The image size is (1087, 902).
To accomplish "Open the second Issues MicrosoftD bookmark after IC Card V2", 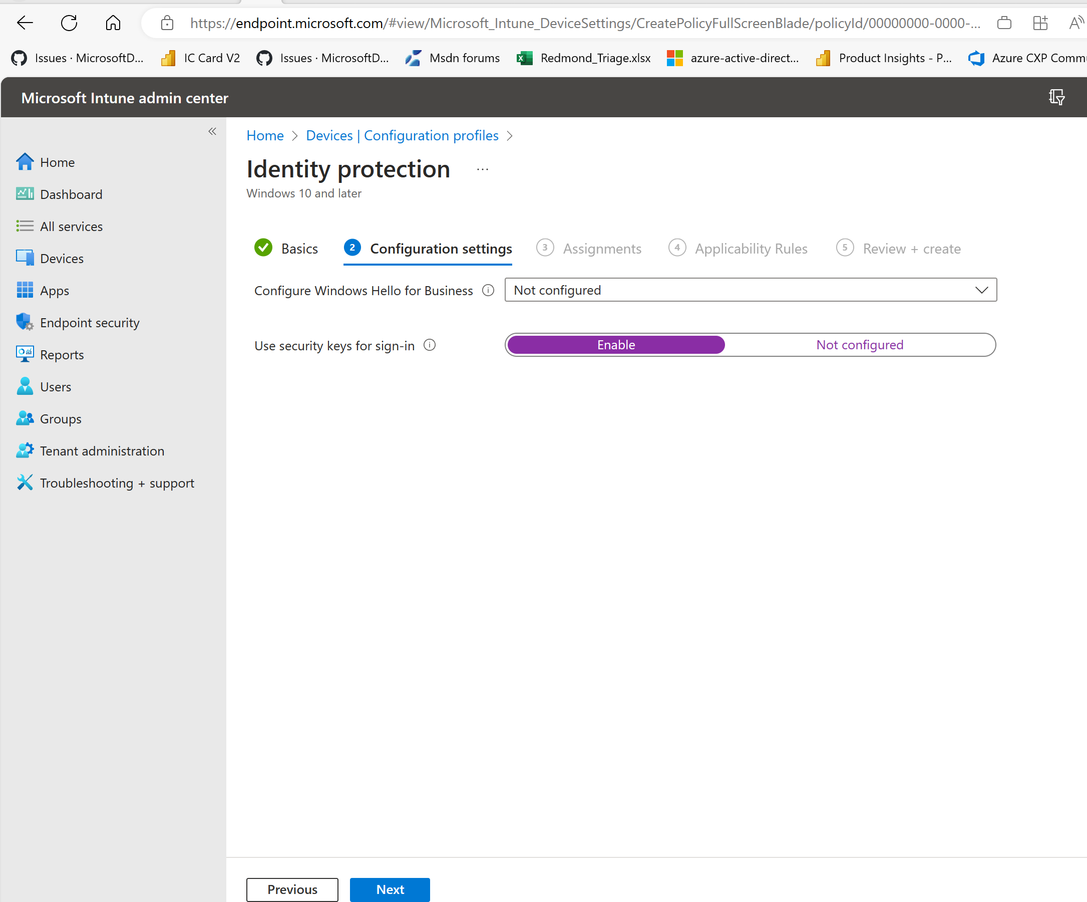I will (323, 58).
